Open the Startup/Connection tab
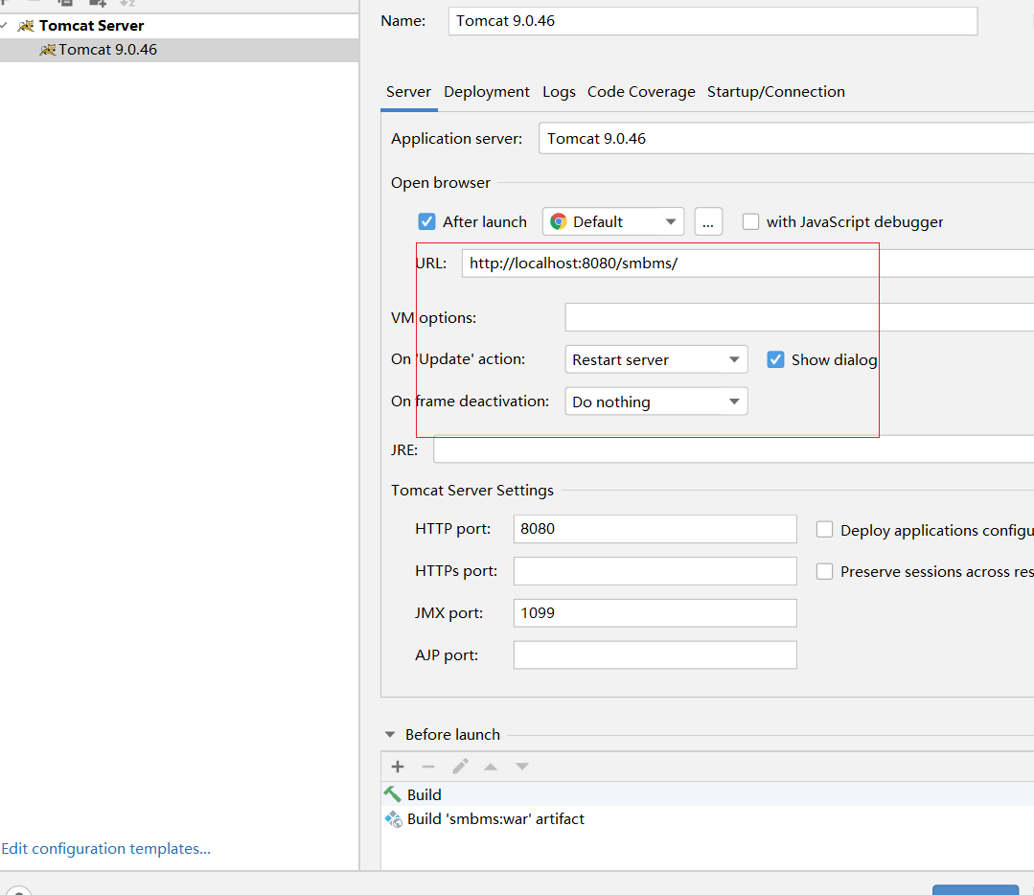The width and height of the screenshot is (1034, 895). coord(775,92)
